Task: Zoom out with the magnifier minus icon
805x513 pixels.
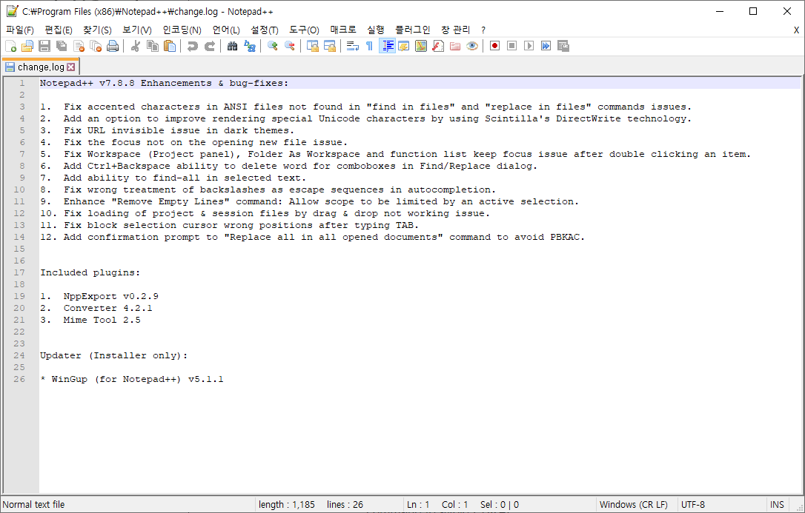Action: pyautogui.click(x=290, y=46)
